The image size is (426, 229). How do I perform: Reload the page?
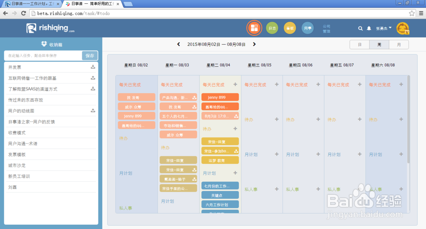pos(23,13)
